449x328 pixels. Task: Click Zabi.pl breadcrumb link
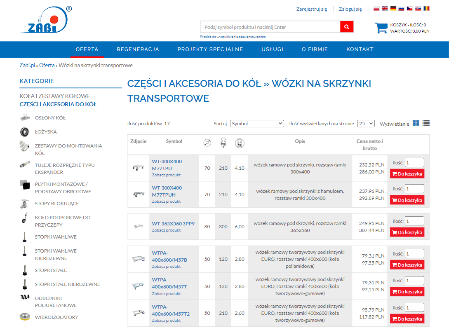pyautogui.click(x=27, y=65)
